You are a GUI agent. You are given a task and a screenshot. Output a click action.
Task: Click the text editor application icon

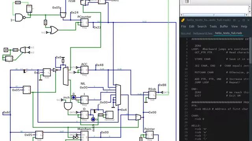183,20
